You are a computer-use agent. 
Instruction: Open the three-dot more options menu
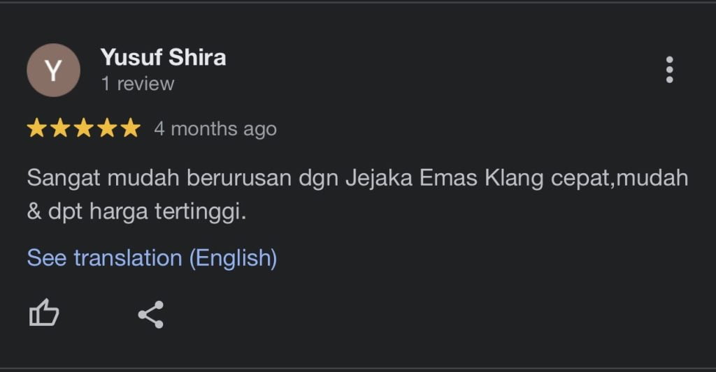669,70
